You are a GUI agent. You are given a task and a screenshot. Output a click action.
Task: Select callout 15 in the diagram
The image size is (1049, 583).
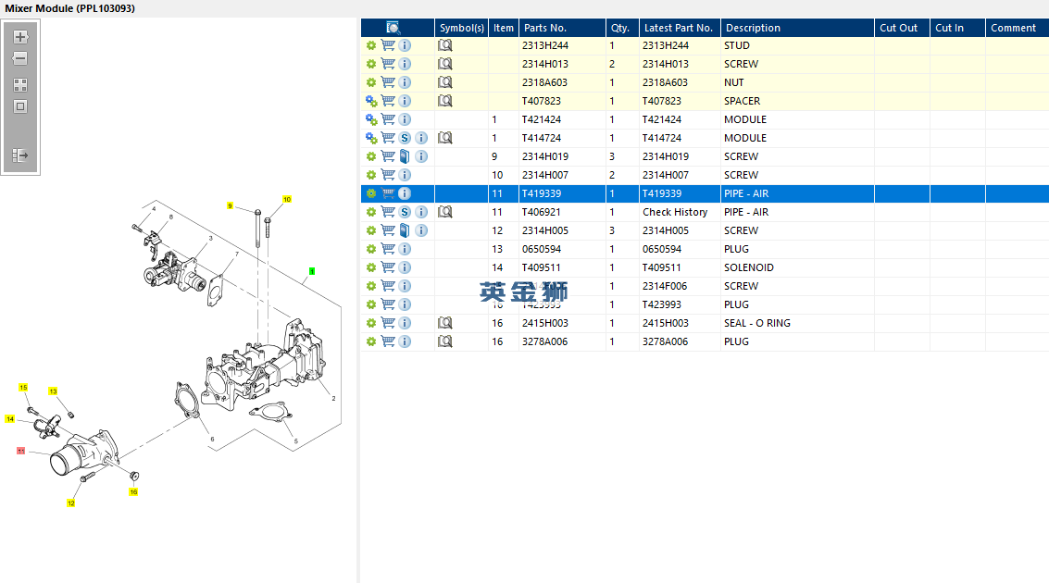pos(23,388)
